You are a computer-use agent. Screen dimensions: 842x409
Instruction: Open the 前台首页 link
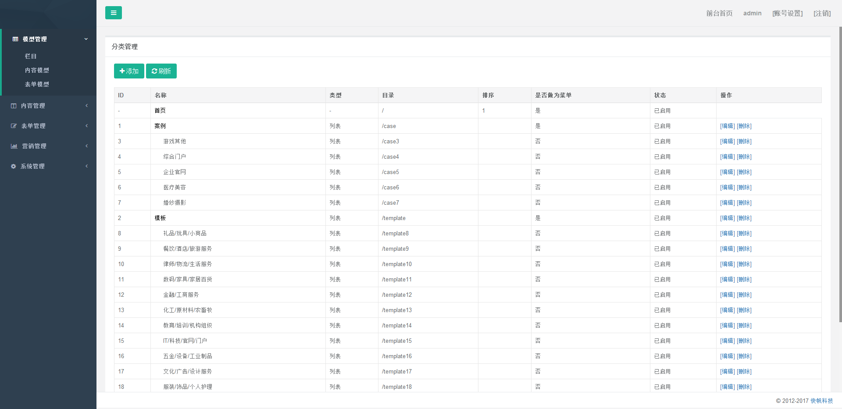(719, 13)
